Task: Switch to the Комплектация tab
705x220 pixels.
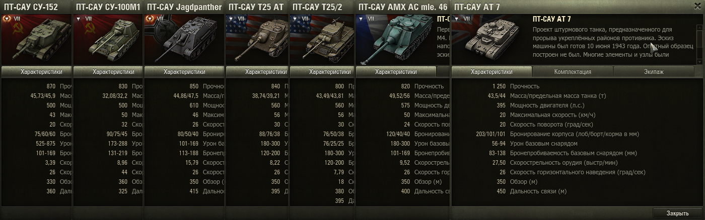Action: (x=573, y=72)
